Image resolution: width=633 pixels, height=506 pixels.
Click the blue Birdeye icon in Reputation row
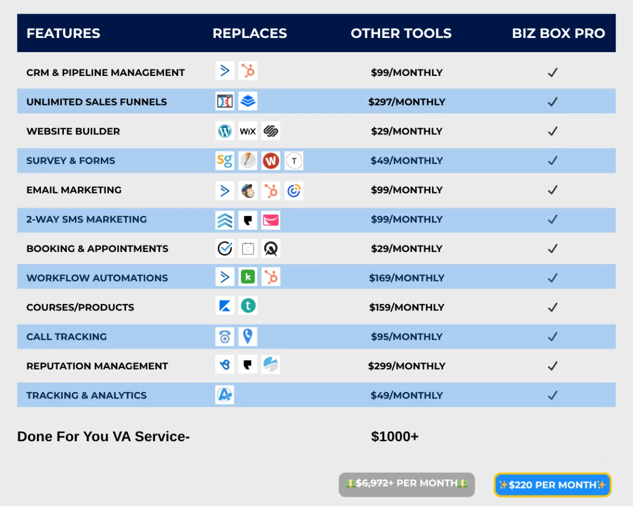225,364
